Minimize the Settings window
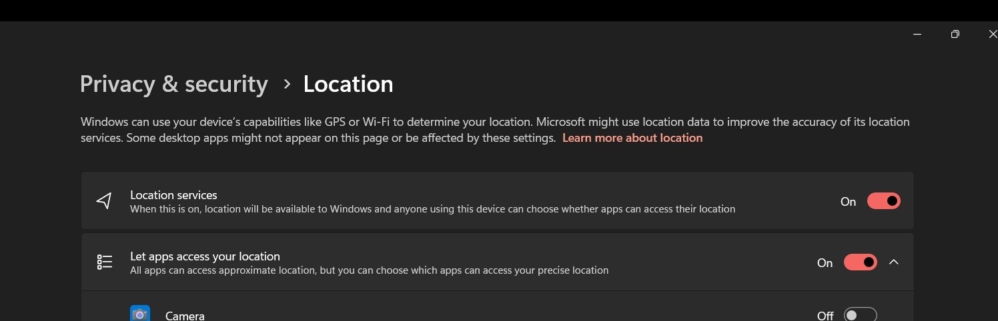 point(917,34)
